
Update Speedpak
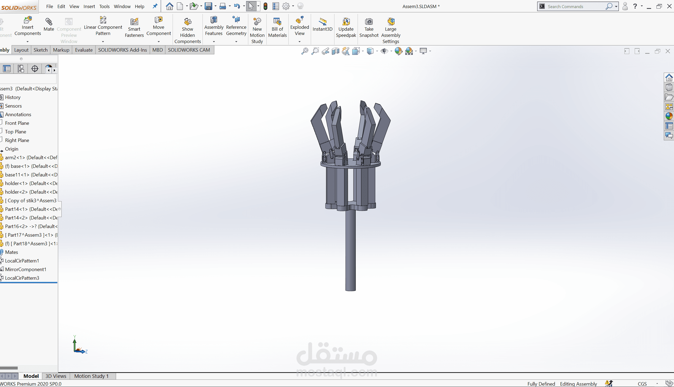tap(346, 28)
